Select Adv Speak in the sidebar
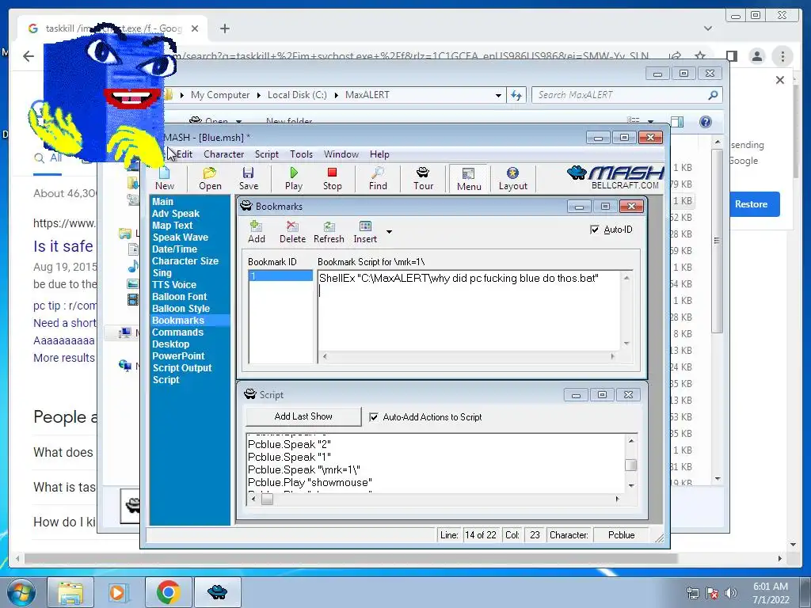The image size is (811, 608). (175, 214)
